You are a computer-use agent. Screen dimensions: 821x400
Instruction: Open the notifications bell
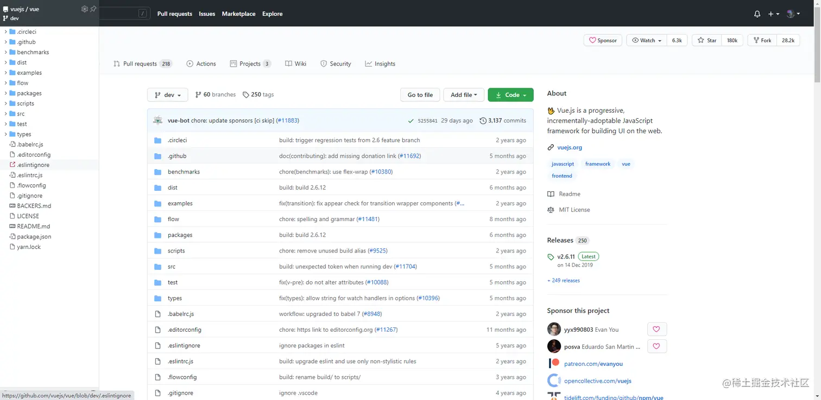coord(757,14)
